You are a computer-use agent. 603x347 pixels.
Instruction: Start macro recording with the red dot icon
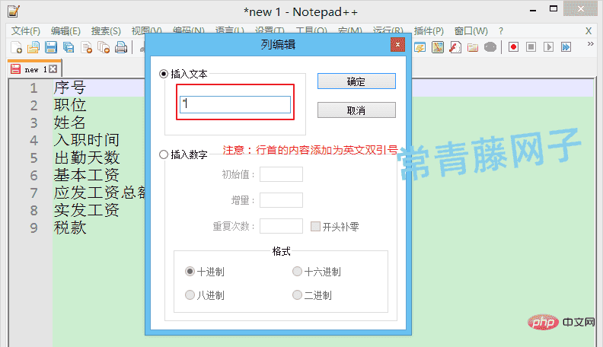(x=513, y=47)
